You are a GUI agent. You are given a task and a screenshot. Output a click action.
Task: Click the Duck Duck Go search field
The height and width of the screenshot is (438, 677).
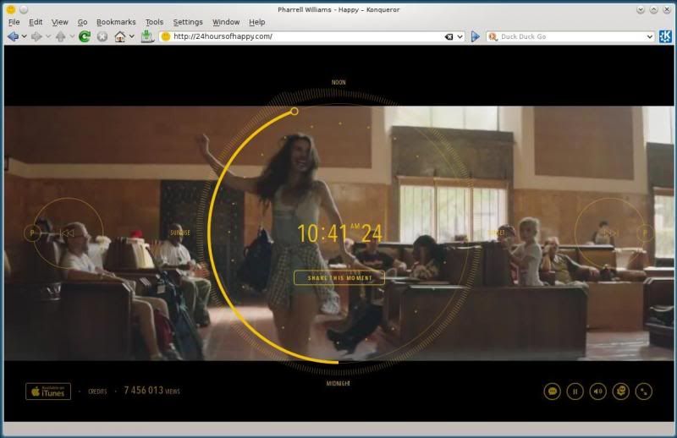(572, 36)
